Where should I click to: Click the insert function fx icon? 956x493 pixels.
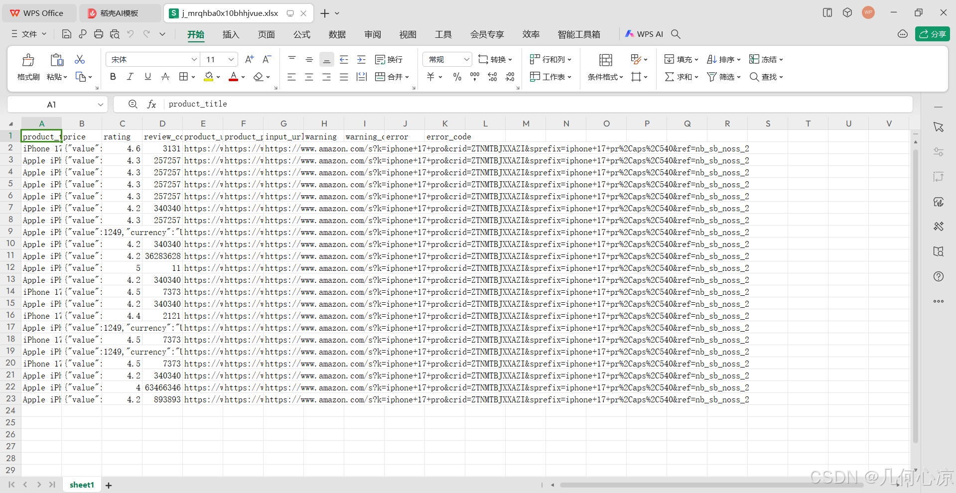(151, 104)
